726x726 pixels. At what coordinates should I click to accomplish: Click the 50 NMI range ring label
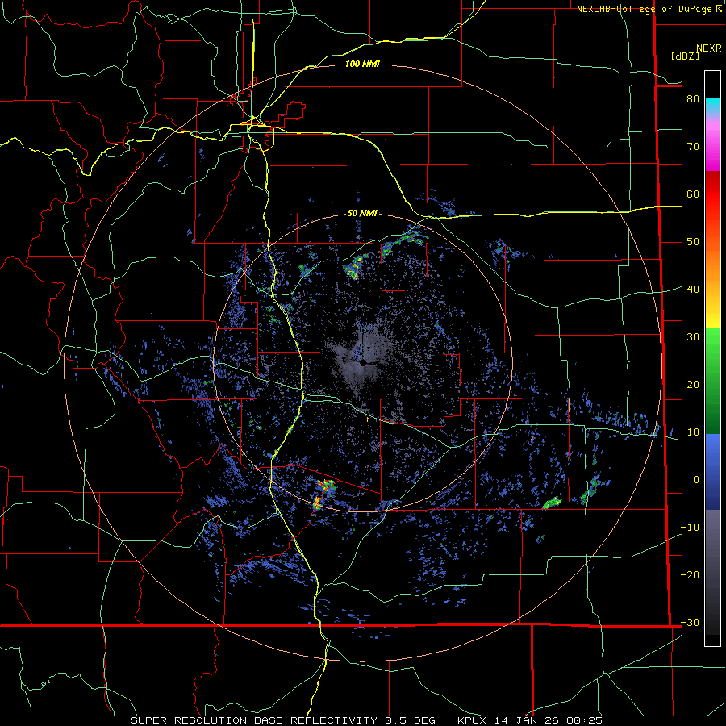362,213
